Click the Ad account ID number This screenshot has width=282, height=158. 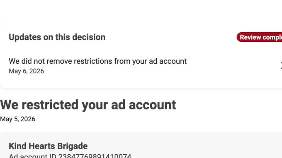click(95, 156)
